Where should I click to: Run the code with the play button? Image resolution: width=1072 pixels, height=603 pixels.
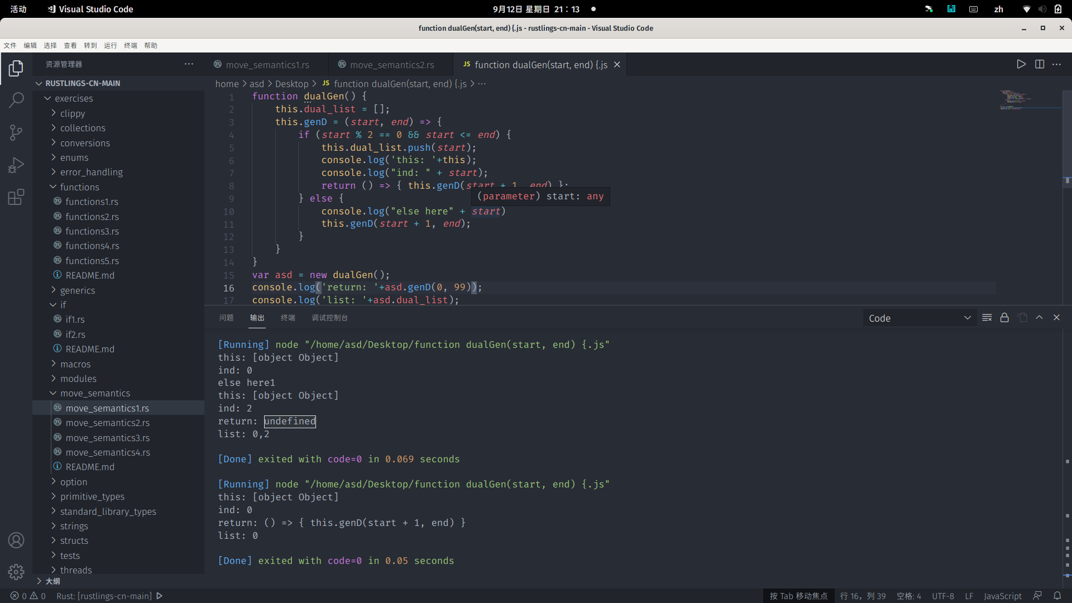pyautogui.click(x=1021, y=64)
